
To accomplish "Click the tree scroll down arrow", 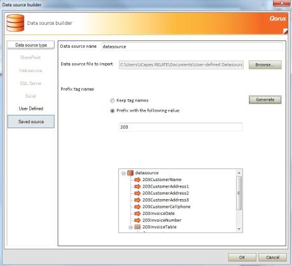I will (239, 229).
